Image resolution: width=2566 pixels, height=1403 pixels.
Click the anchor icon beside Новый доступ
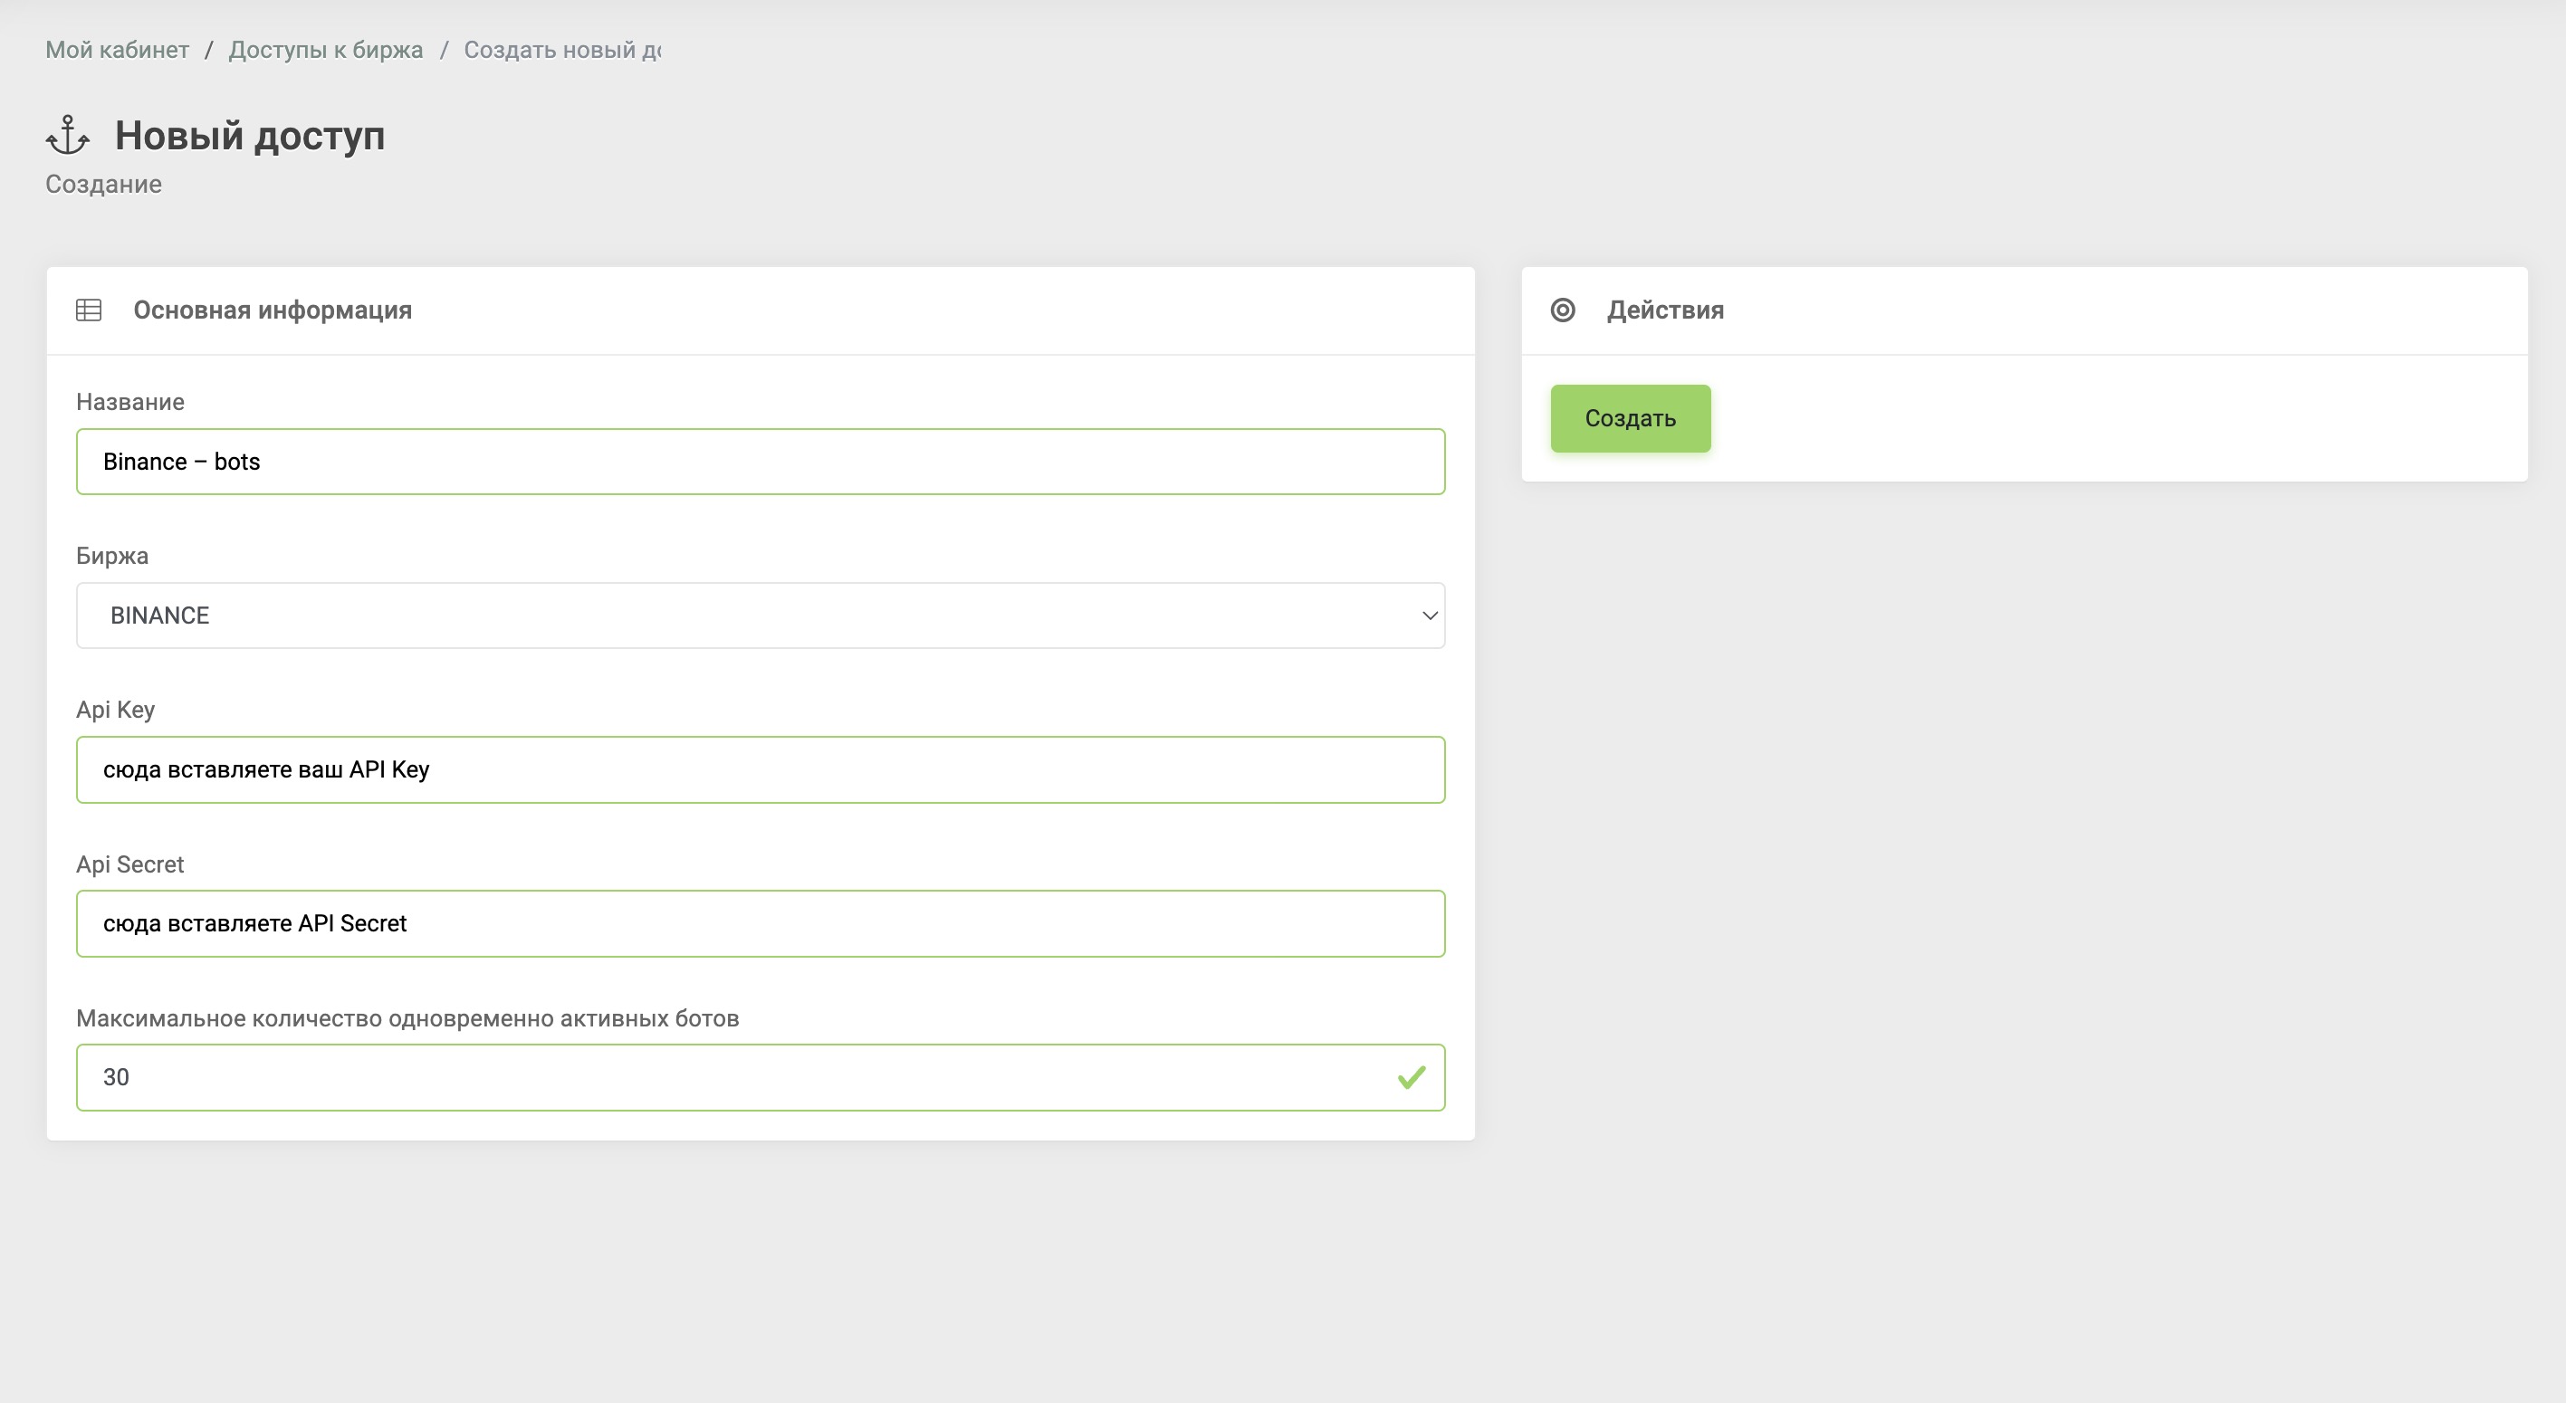pyautogui.click(x=68, y=136)
